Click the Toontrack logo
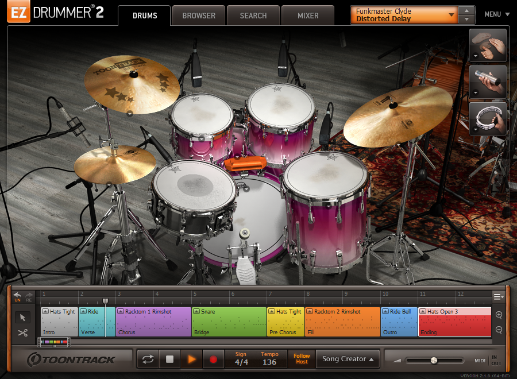 pos(71,359)
